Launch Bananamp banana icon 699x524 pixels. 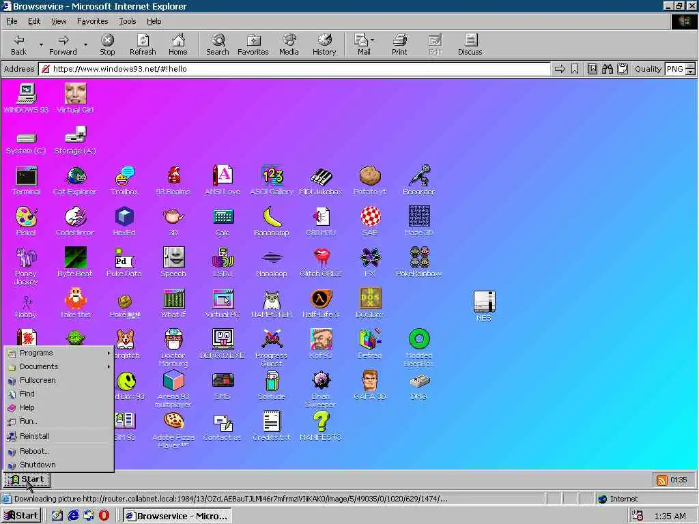pyautogui.click(x=272, y=222)
